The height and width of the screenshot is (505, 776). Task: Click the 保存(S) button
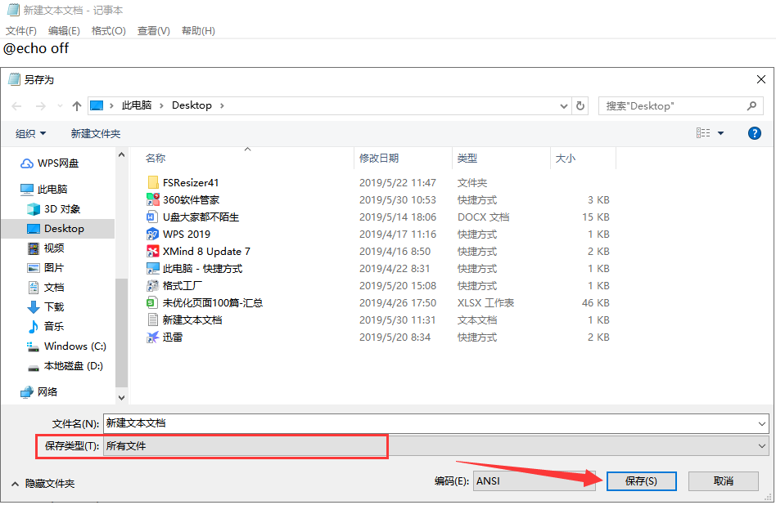click(x=641, y=481)
